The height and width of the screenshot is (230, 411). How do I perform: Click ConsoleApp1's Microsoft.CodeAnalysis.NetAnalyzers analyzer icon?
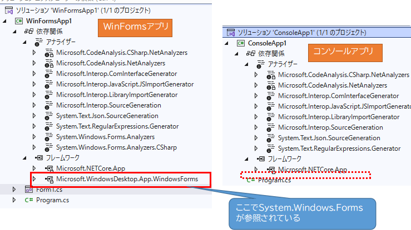pos(271,85)
